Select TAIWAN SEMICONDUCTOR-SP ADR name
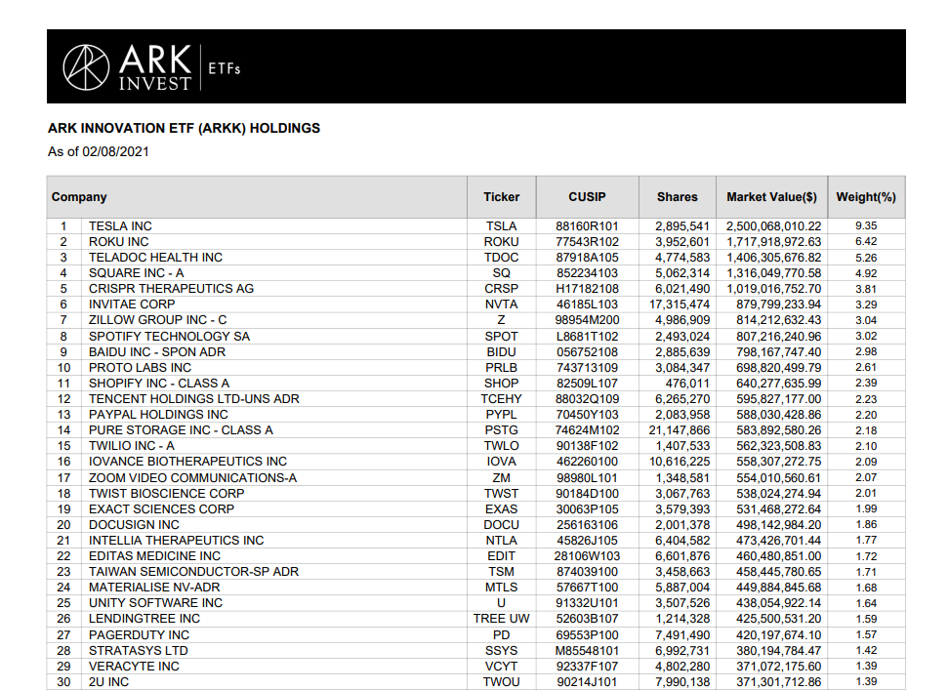The width and height of the screenshot is (949, 690). click(193, 572)
